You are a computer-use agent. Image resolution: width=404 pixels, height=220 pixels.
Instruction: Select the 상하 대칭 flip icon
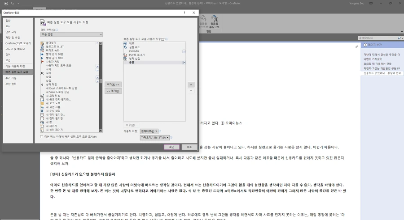coord(42,85)
